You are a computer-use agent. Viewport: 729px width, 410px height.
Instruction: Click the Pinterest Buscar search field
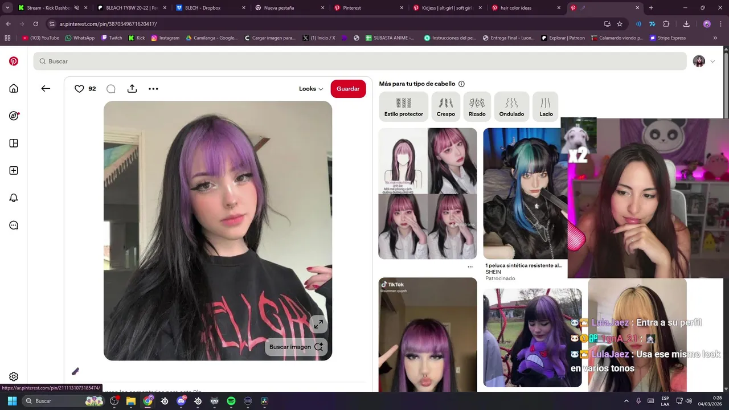360,61
